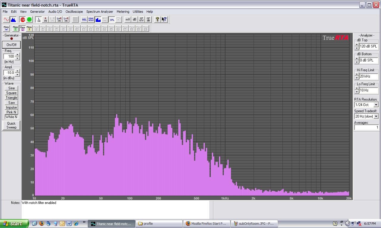Raise the dB Top value with up arrow
This screenshot has height=228, width=381.
pos(357,45)
